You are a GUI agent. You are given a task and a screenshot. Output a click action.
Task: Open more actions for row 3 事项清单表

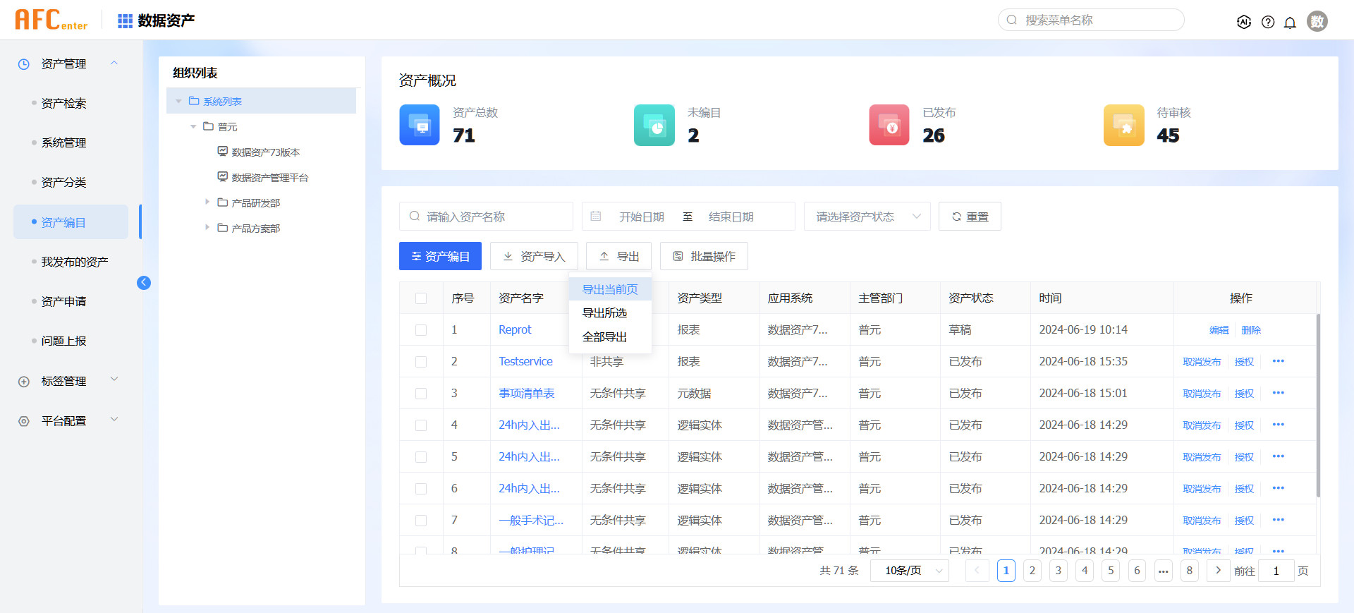pos(1279,393)
